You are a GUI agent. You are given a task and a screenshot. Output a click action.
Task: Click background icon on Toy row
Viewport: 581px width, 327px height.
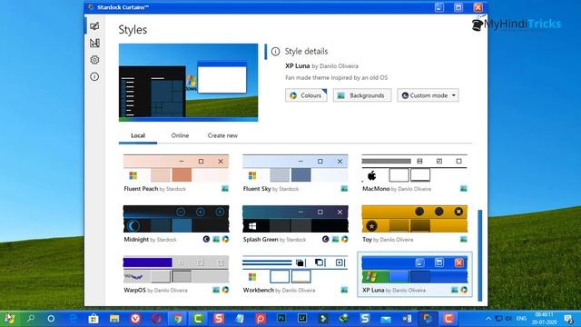(464, 239)
